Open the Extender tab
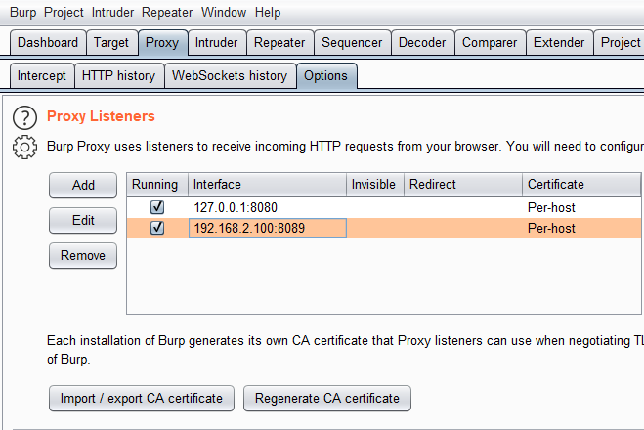Screen dimensions: 644x430 coord(559,42)
